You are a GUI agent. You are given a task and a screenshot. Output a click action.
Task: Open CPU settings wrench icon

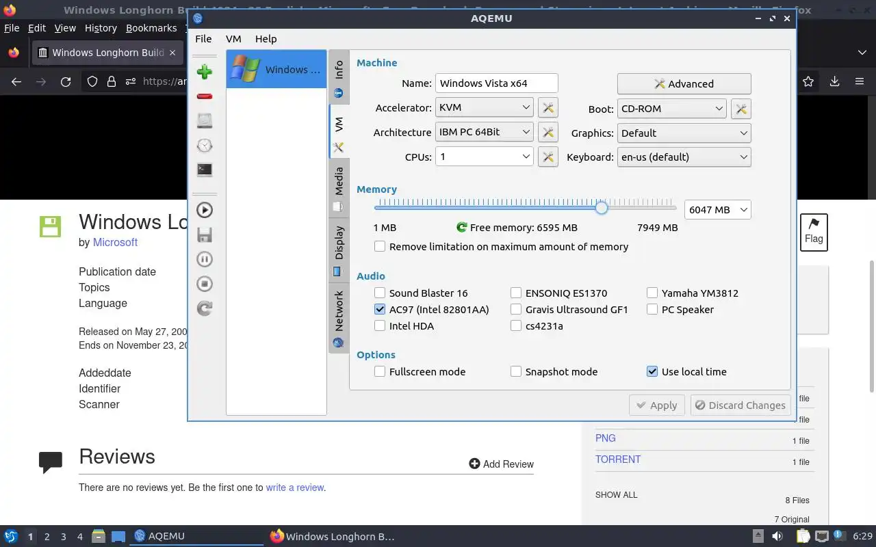pyautogui.click(x=547, y=157)
